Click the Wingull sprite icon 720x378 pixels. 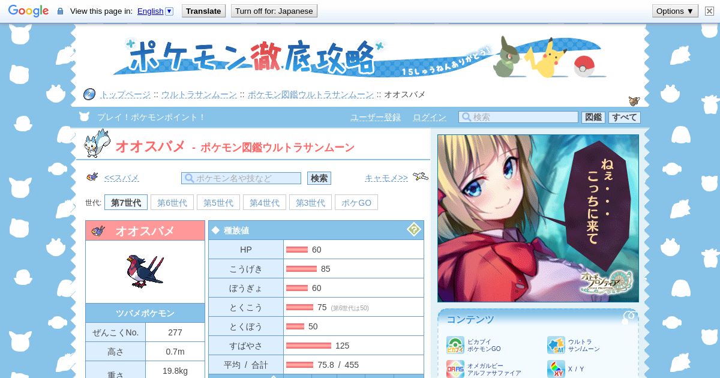pyautogui.click(x=420, y=176)
